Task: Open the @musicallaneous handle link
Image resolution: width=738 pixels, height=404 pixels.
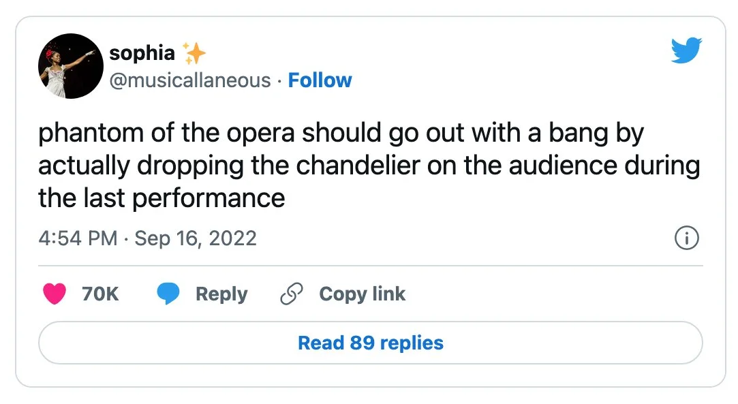Action: pyautogui.click(x=190, y=80)
